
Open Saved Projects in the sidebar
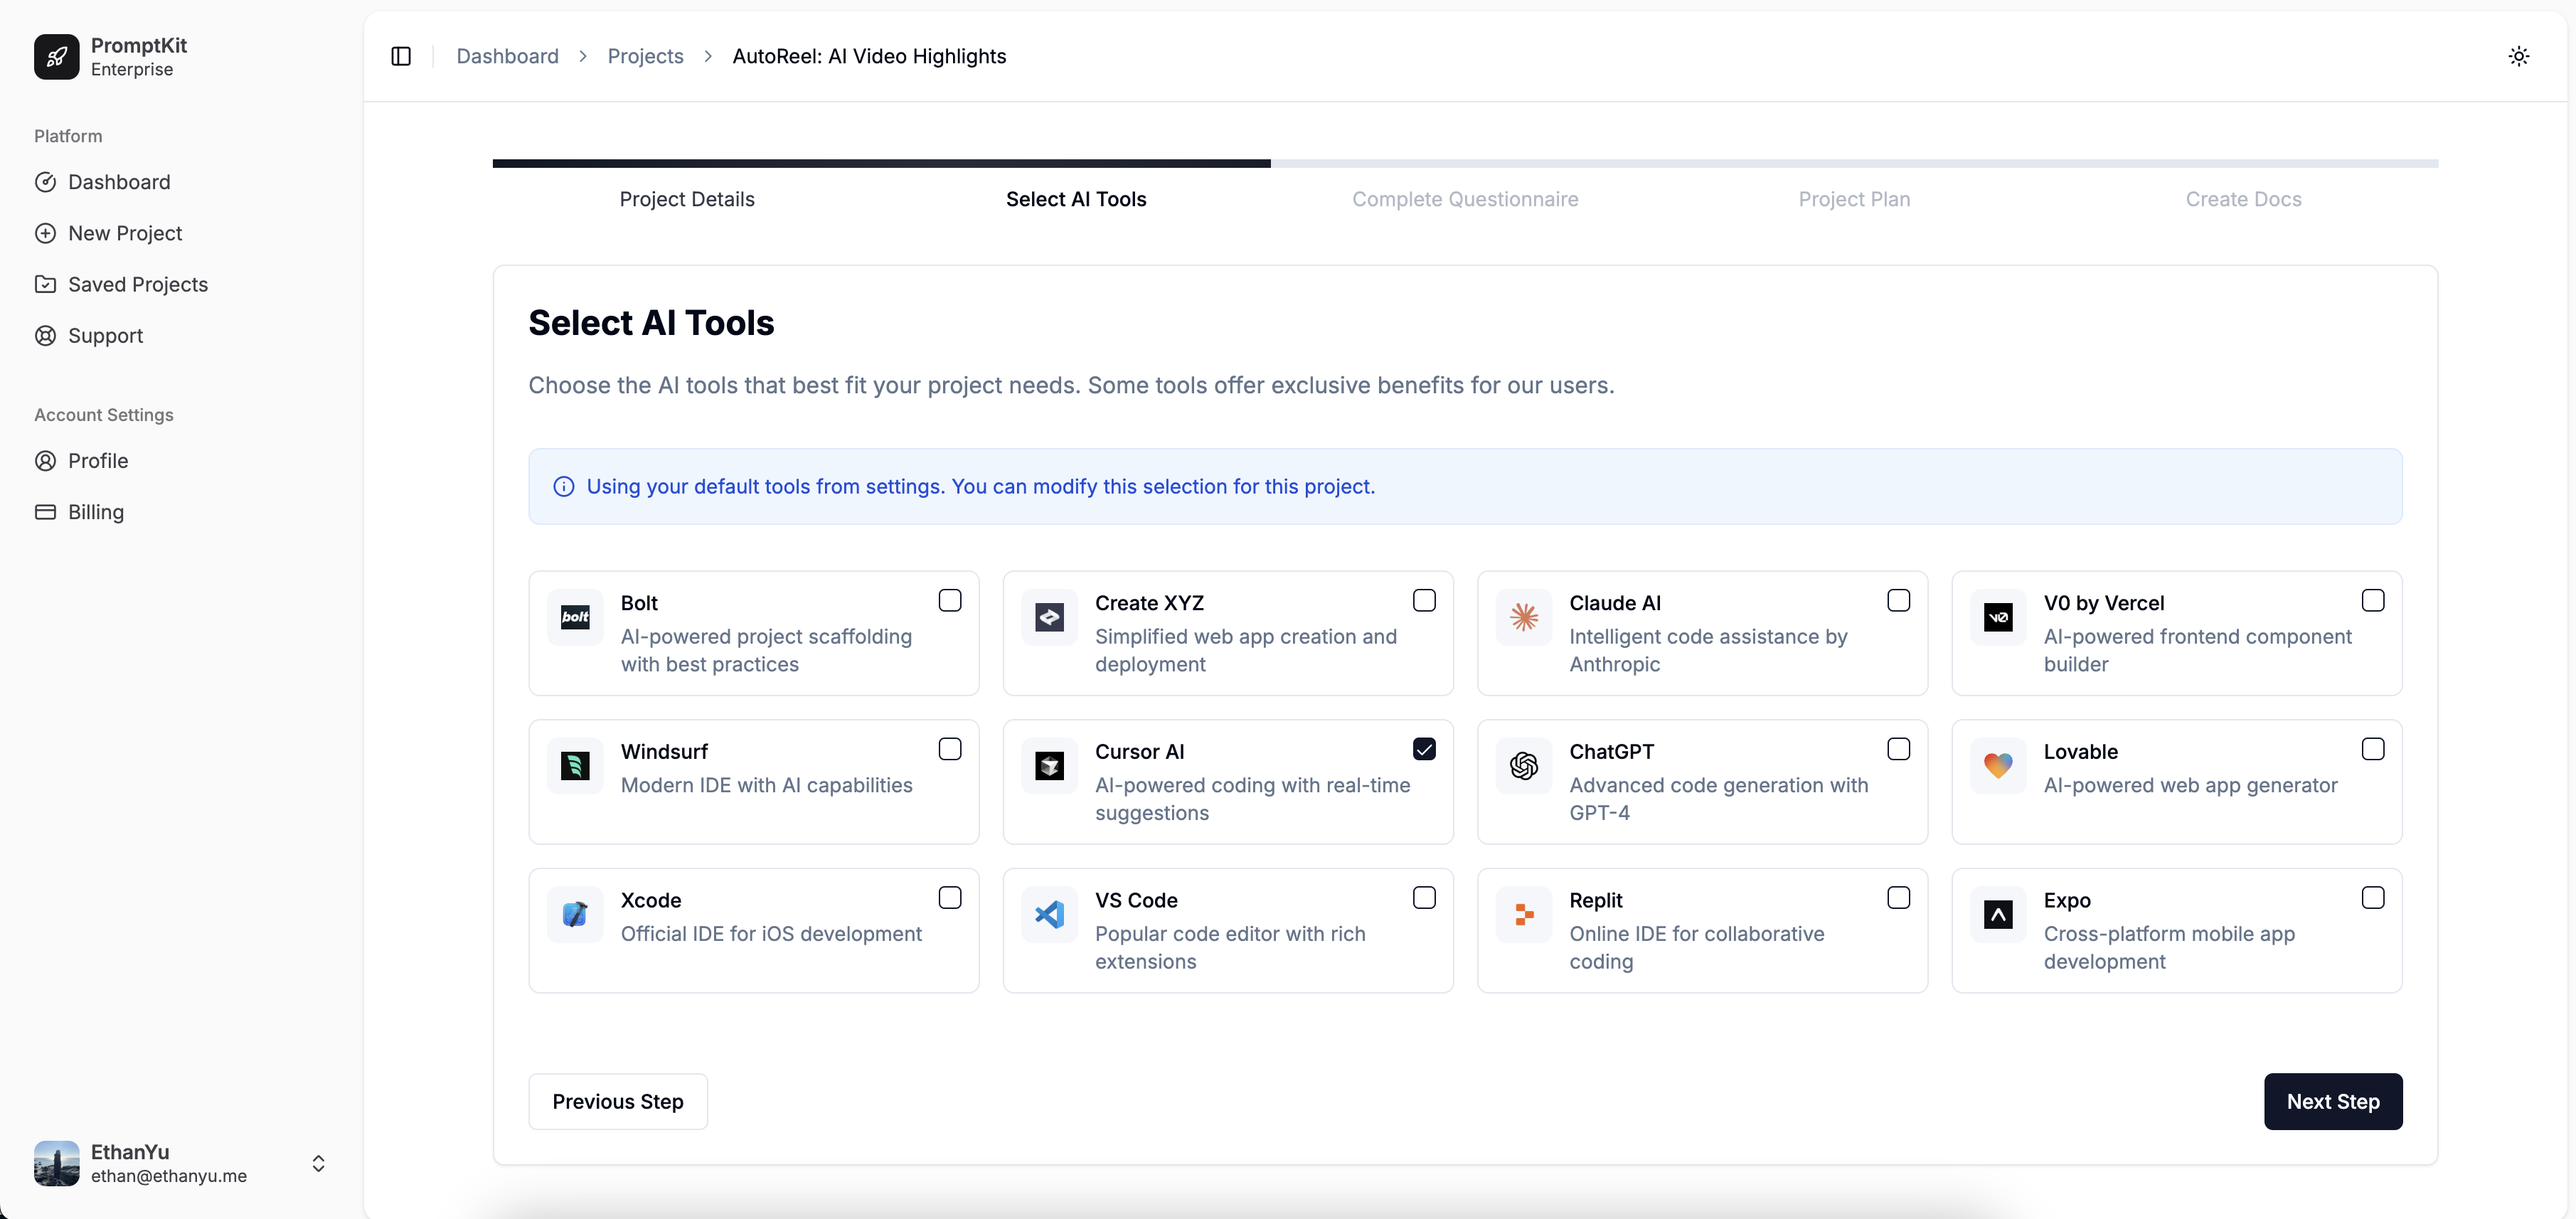(x=181, y=284)
